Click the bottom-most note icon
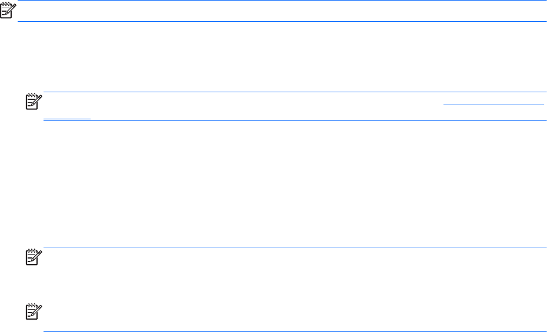The height and width of the screenshot is (332, 547). click(34, 313)
